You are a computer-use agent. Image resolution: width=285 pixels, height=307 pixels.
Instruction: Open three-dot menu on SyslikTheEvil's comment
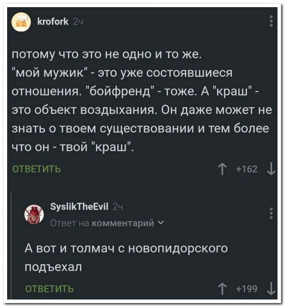pyautogui.click(x=271, y=213)
